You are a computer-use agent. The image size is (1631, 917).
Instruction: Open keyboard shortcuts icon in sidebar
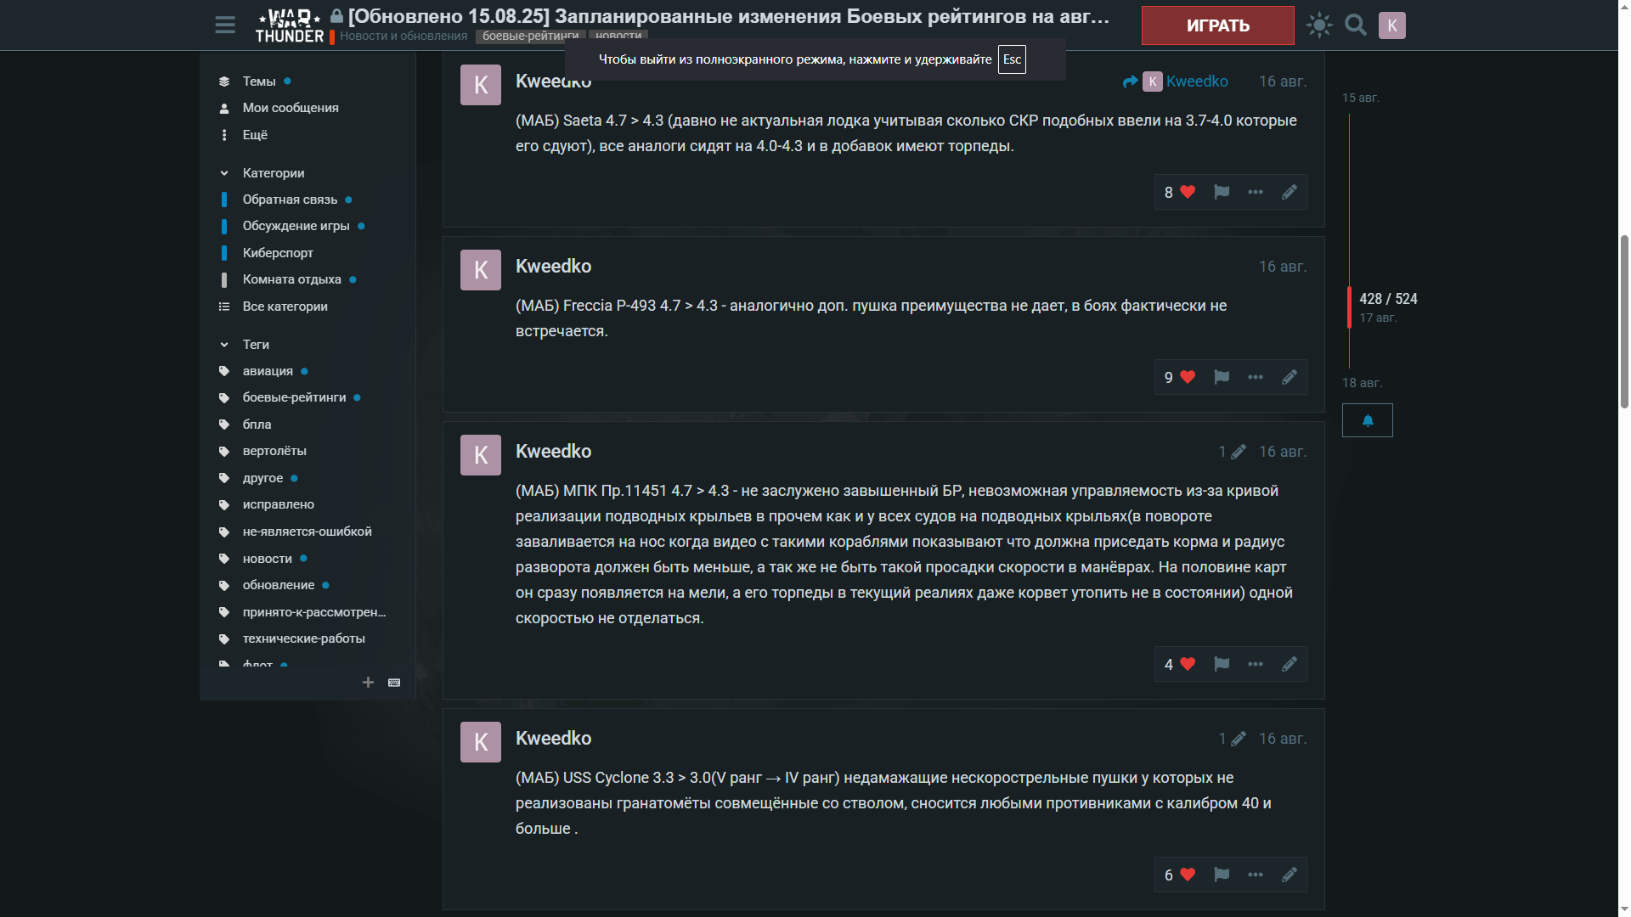[394, 683]
